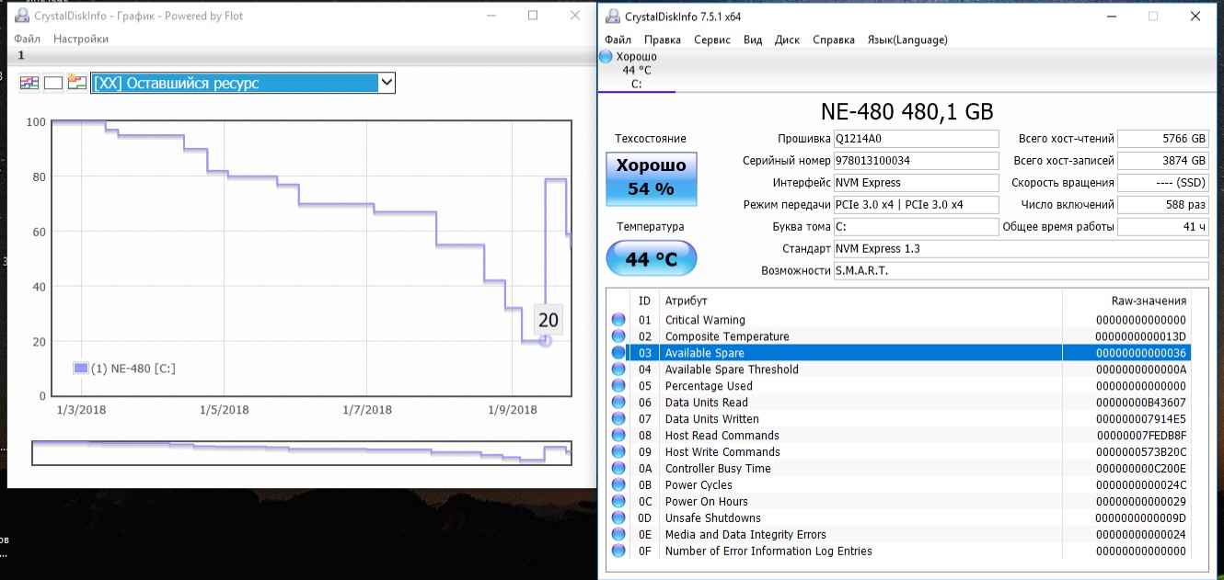Click the Number of Error Information Log orb
Viewport: 1224px width, 580px height.
pyautogui.click(x=618, y=552)
